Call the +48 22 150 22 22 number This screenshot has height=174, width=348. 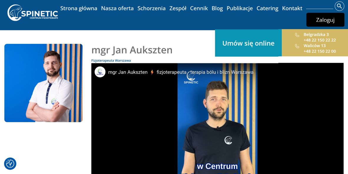[x=320, y=40]
